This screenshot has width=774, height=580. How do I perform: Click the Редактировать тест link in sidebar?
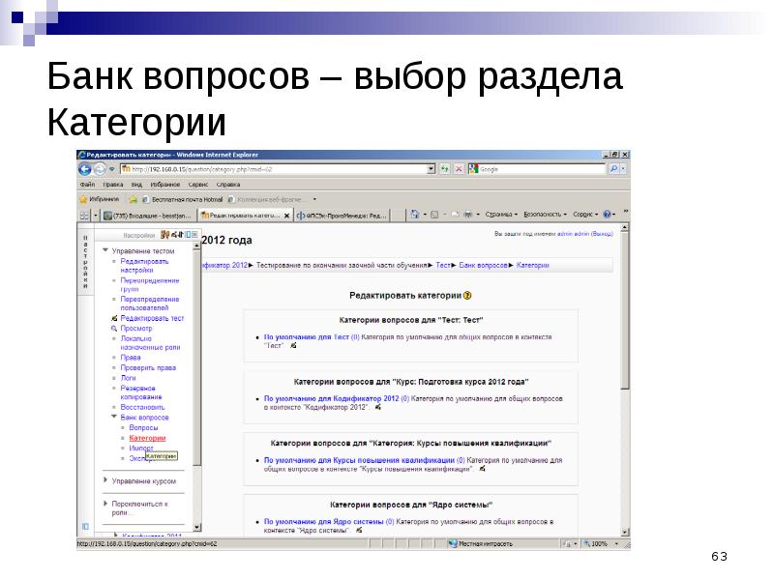click(151, 318)
